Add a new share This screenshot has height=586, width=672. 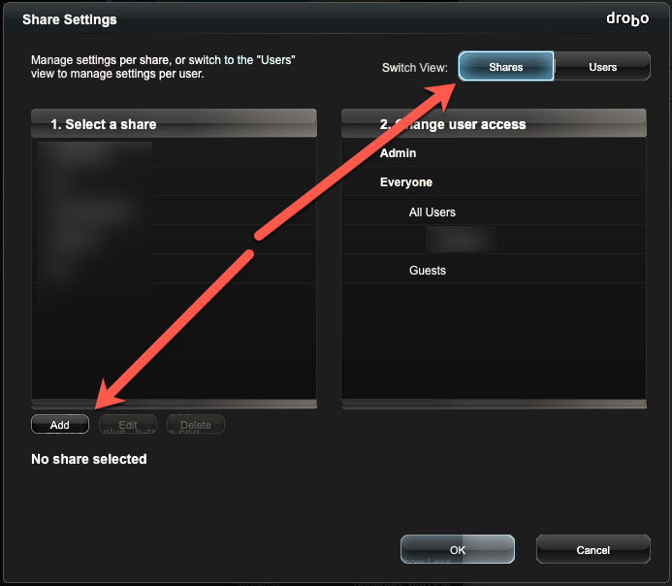click(x=60, y=424)
